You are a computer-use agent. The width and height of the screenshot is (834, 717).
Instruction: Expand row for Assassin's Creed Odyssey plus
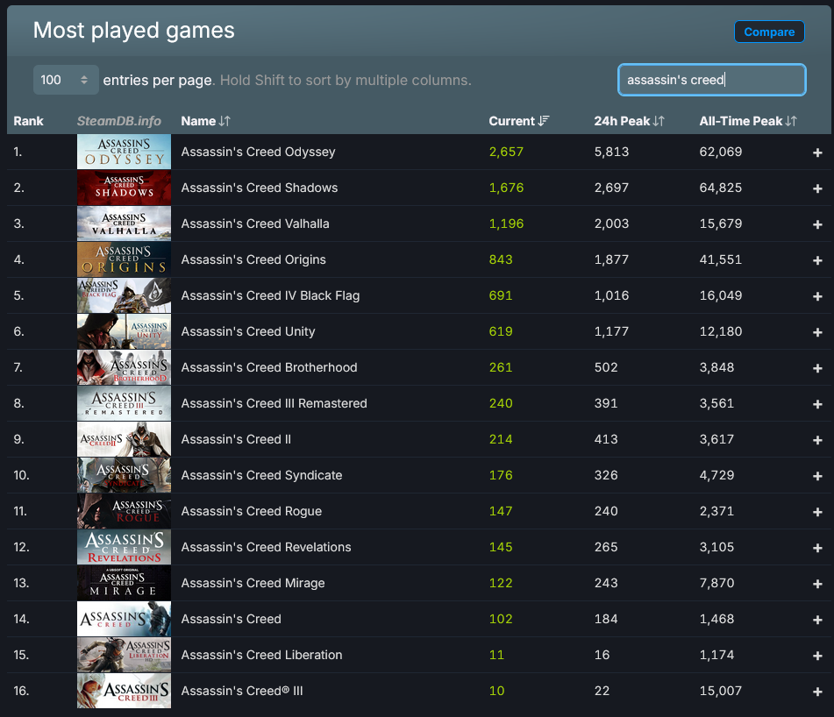[817, 153]
